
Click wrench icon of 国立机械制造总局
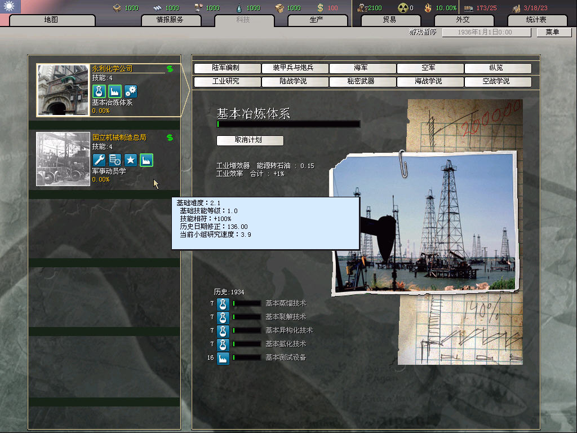[99, 160]
